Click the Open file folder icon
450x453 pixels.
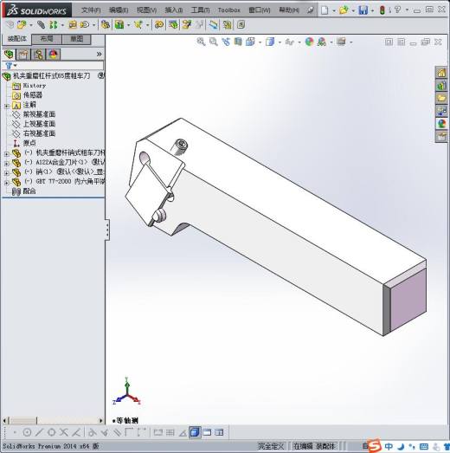[344, 10]
